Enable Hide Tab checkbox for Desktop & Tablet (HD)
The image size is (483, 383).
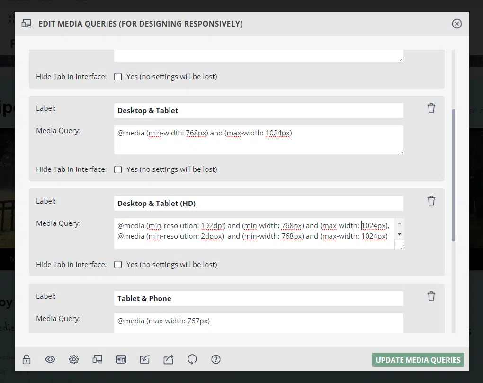tap(118, 265)
